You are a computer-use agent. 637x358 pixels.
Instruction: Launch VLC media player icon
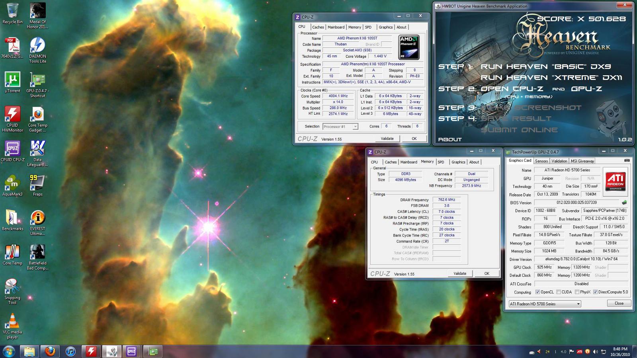(12, 326)
